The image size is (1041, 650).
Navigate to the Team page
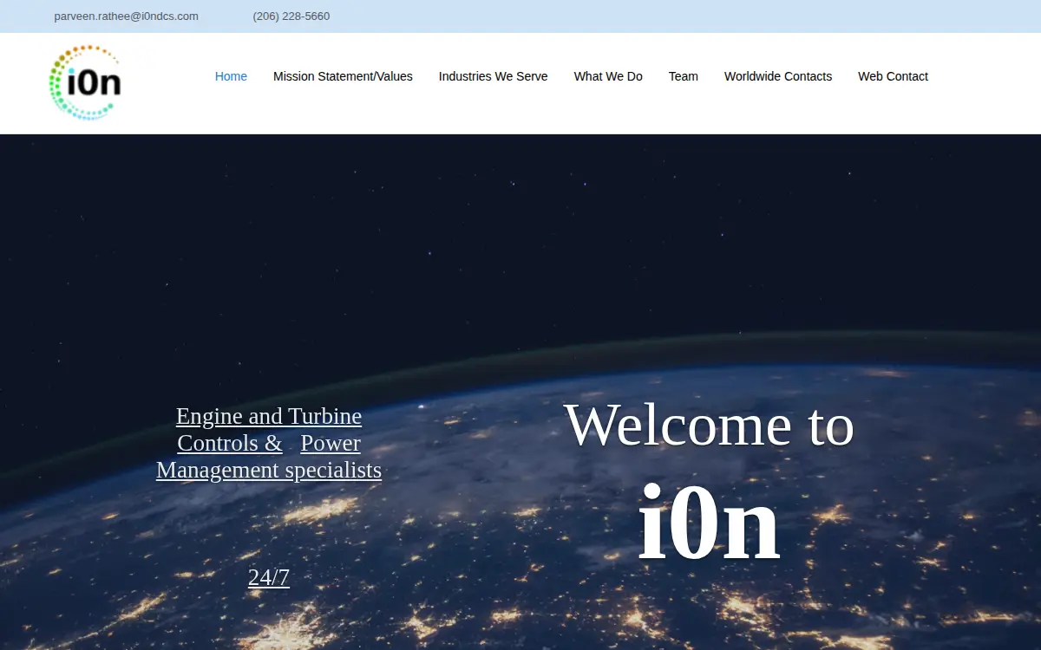(x=683, y=76)
